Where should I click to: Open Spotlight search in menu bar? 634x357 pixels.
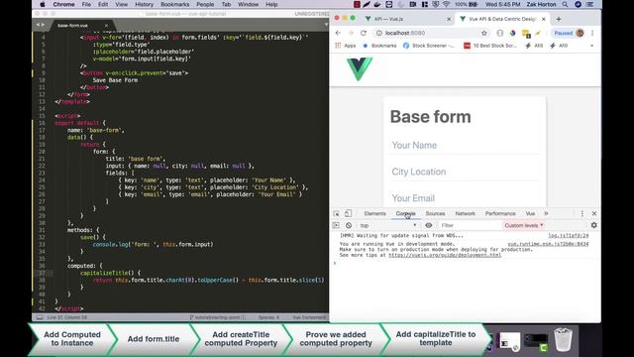coord(565,4)
